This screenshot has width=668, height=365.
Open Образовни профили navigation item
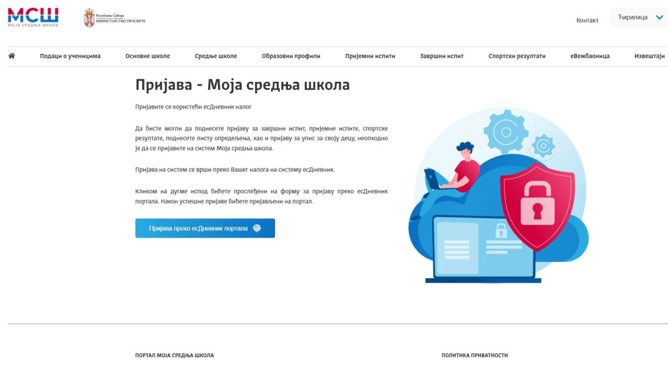[x=290, y=55]
